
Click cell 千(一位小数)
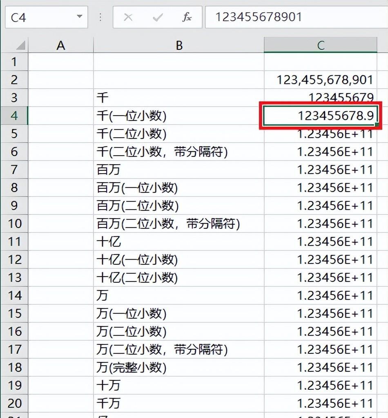pyautogui.click(x=179, y=116)
